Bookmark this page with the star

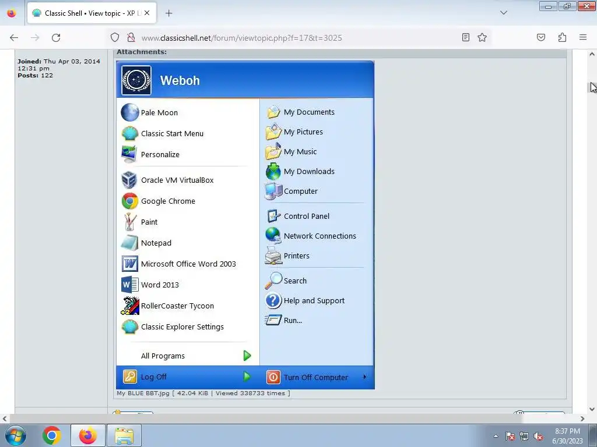(482, 37)
